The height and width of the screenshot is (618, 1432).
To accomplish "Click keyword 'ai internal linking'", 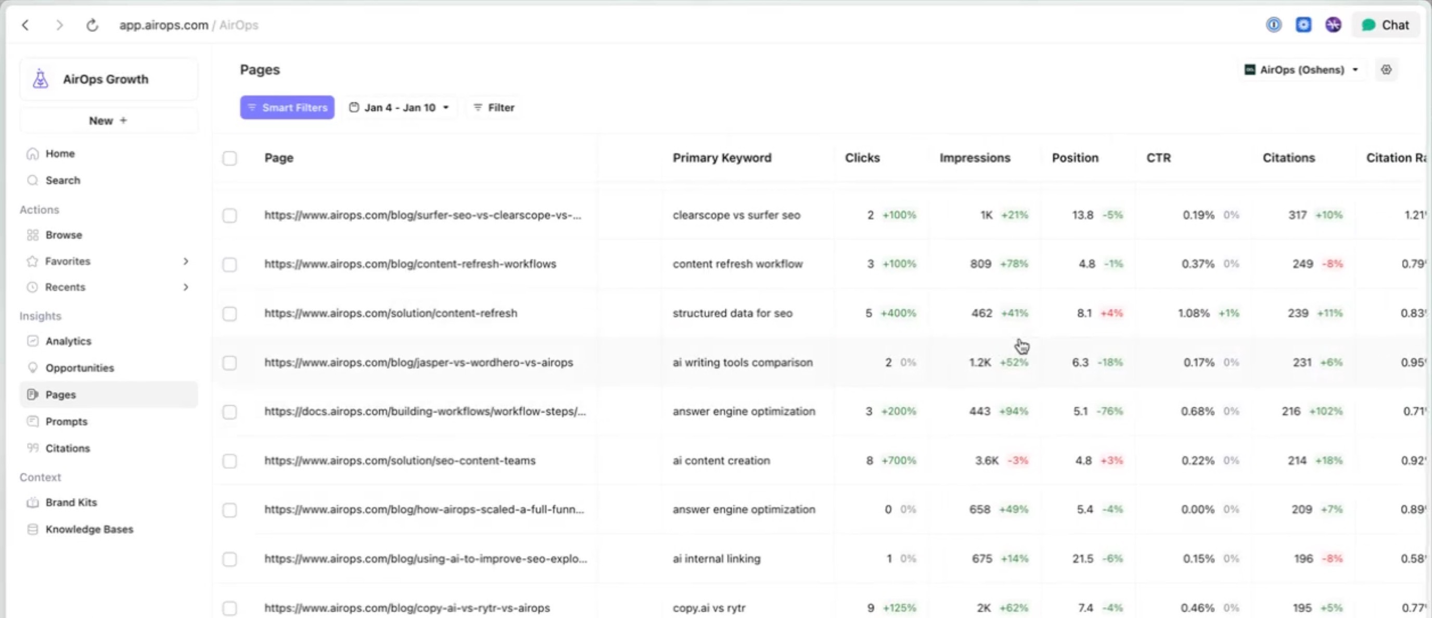I will click(717, 558).
